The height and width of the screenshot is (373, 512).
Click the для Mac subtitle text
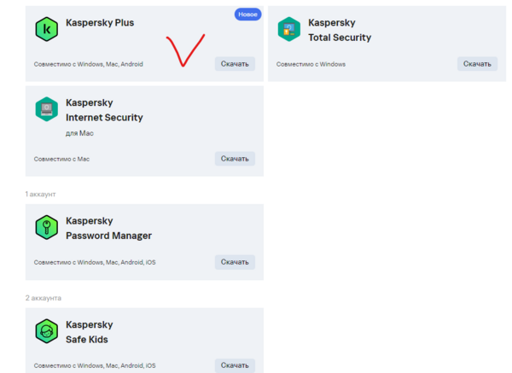[78, 134]
